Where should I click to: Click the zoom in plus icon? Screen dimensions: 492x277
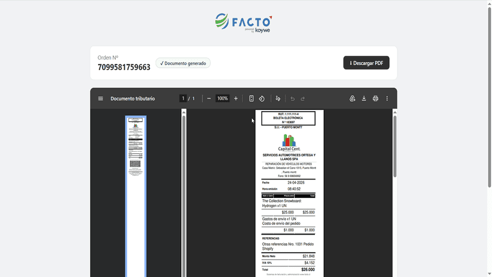(236, 99)
